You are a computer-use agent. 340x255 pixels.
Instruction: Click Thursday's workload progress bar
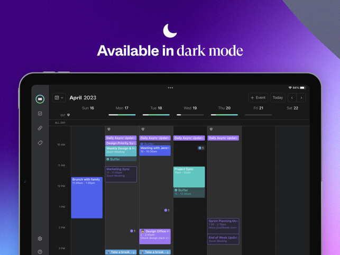(x=224, y=115)
